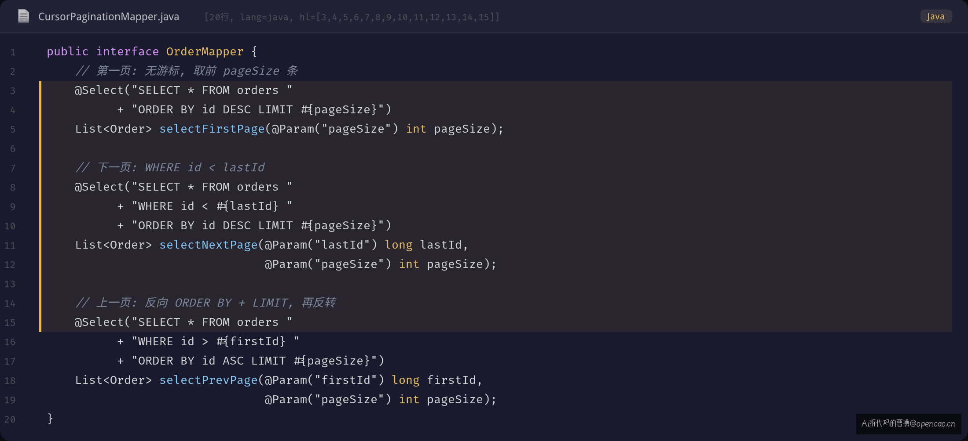The height and width of the screenshot is (441, 968).
Task: Click the comment "WHERE id < lastId" on line 7
Action: coord(170,167)
